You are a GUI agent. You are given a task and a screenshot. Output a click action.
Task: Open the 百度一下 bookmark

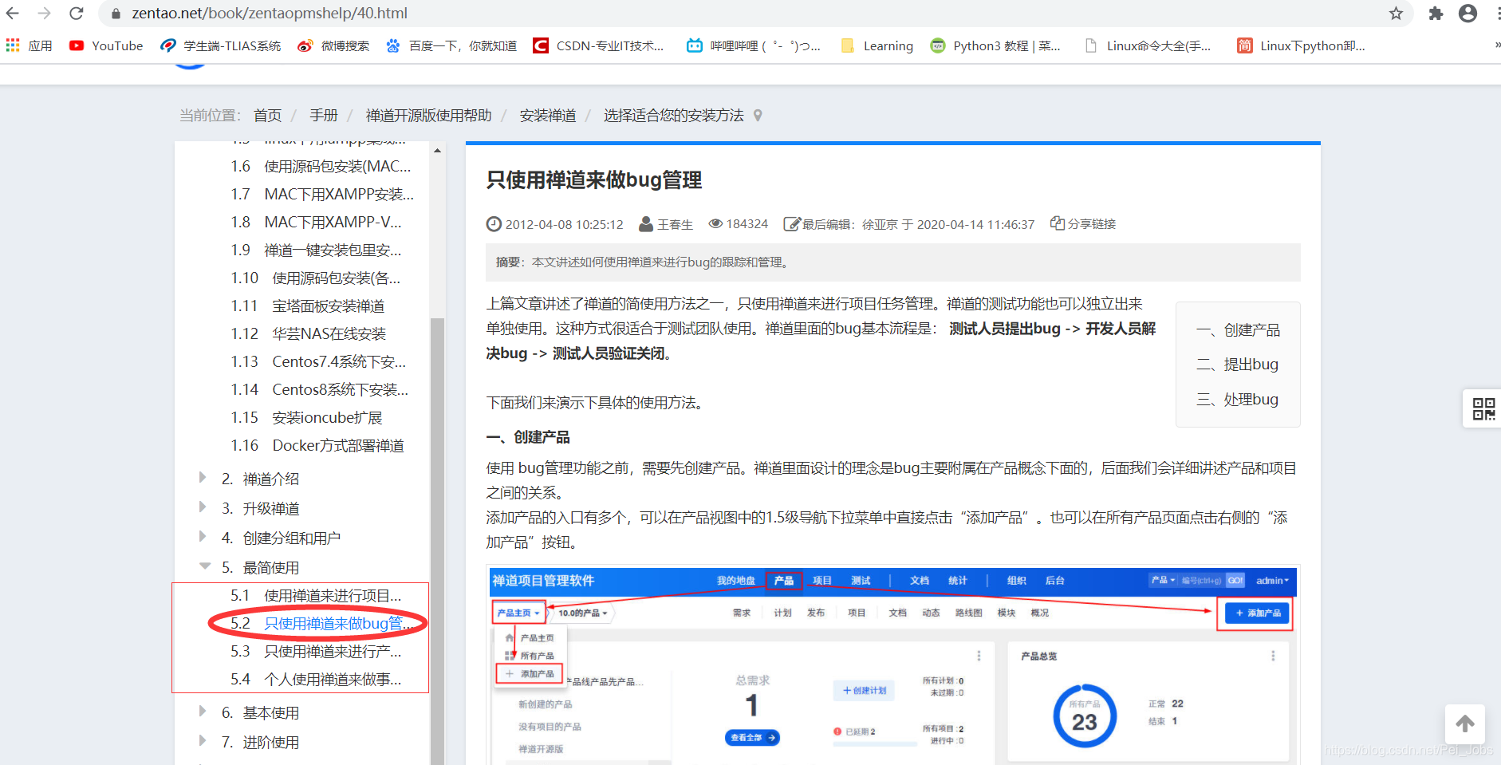(451, 45)
